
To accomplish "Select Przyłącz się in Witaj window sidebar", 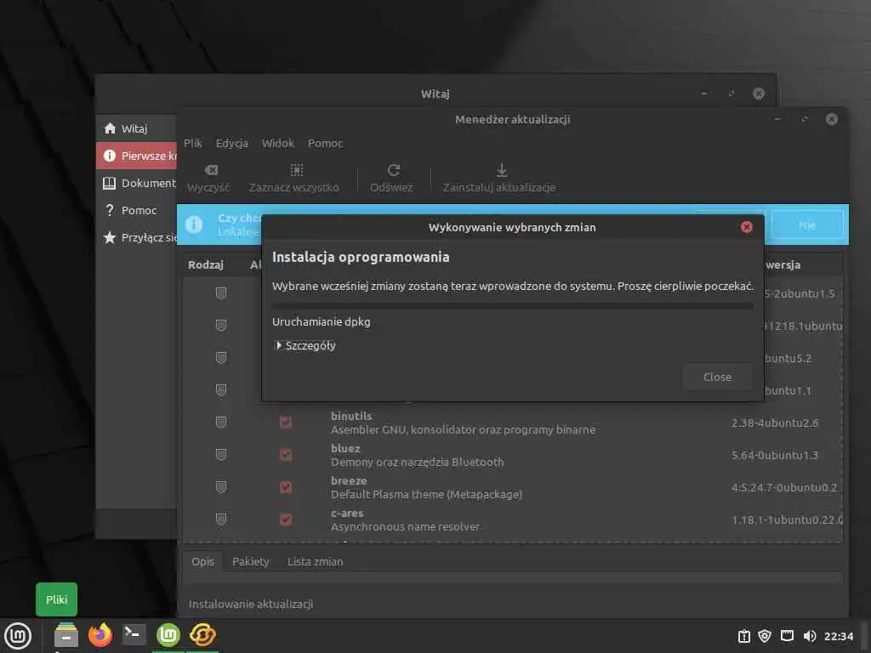I will point(136,237).
